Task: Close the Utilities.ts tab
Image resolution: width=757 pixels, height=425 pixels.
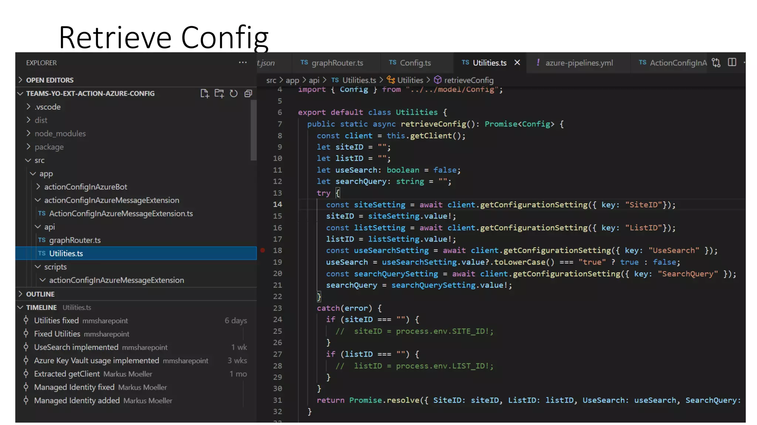Action: (x=517, y=63)
